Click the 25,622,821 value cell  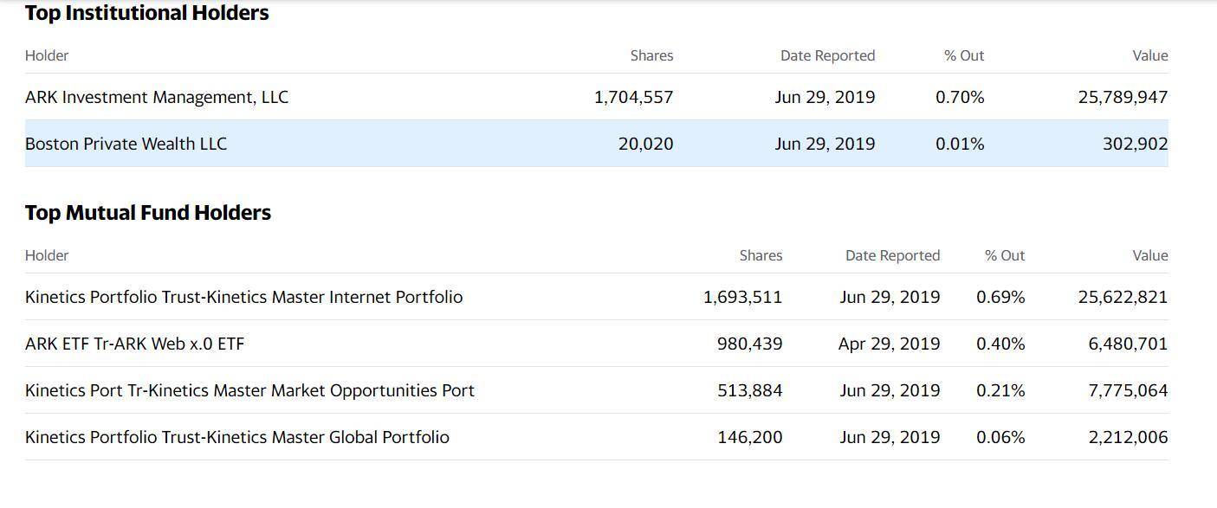pos(1123,297)
